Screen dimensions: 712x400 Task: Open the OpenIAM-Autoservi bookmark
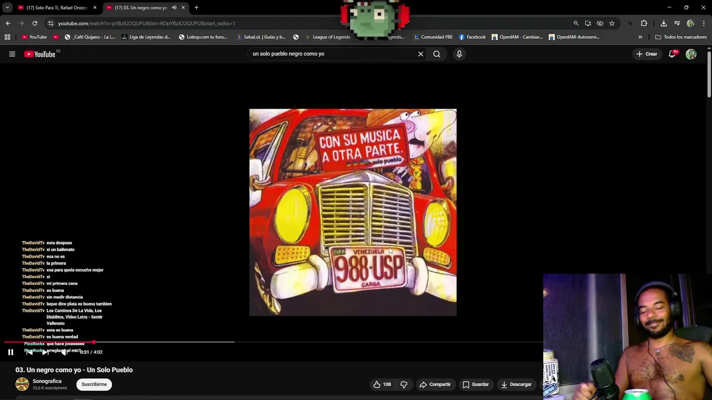click(x=574, y=37)
